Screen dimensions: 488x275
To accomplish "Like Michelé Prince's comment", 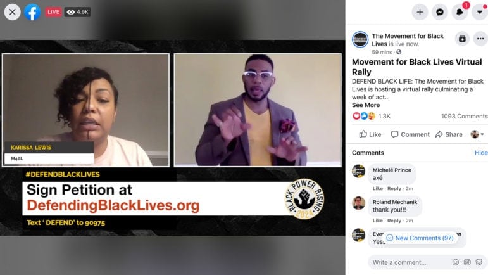I will (x=377, y=188).
